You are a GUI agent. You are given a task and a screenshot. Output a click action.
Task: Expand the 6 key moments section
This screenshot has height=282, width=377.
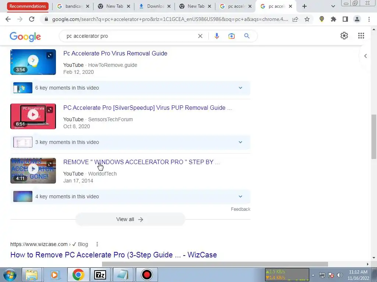coord(130,88)
